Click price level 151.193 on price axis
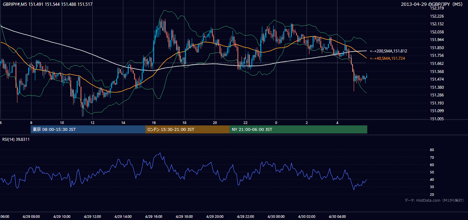This screenshot has width=468, height=220. (437, 103)
